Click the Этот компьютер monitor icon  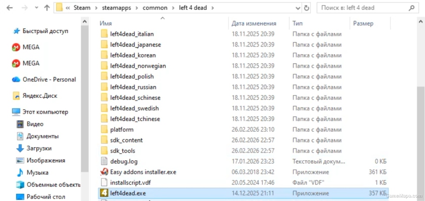(x=16, y=112)
